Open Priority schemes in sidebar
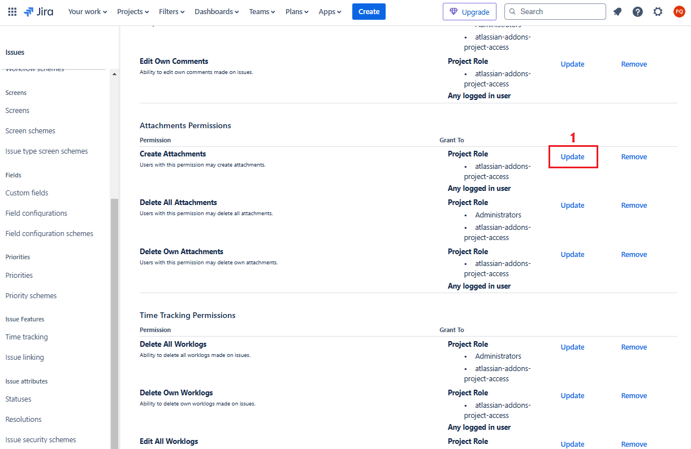Screen dimensions: 691x449 tap(31, 296)
